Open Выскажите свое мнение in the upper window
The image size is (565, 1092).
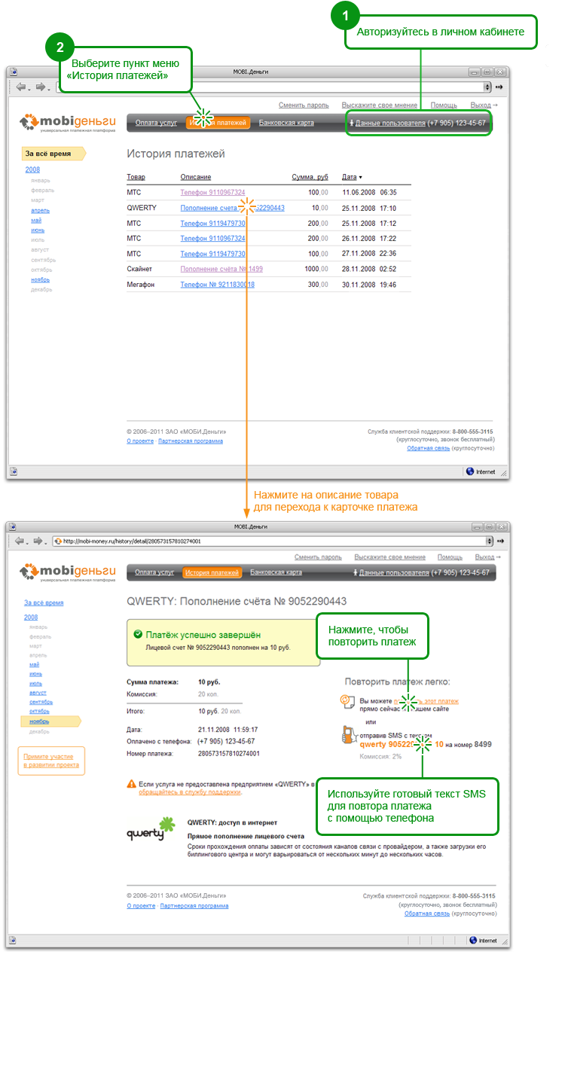[x=379, y=105]
